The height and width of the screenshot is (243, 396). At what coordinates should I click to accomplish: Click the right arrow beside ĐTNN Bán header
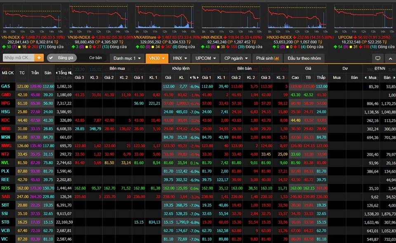(x=394, y=78)
